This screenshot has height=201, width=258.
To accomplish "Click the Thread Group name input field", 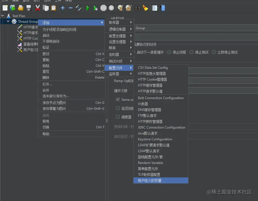I will click(196, 28).
